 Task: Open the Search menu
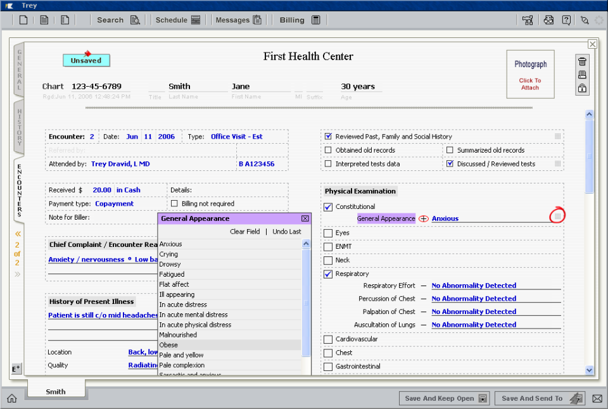[110, 20]
